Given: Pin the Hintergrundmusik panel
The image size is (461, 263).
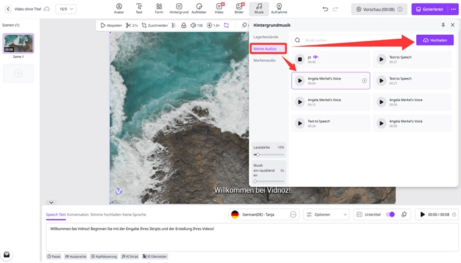Looking at the screenshot, I should click(443, 25).
